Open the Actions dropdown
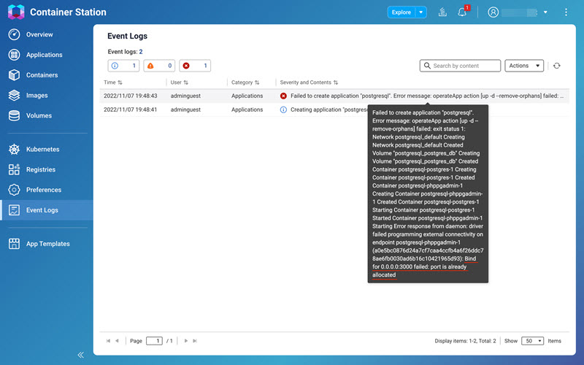 pos(524,66)
